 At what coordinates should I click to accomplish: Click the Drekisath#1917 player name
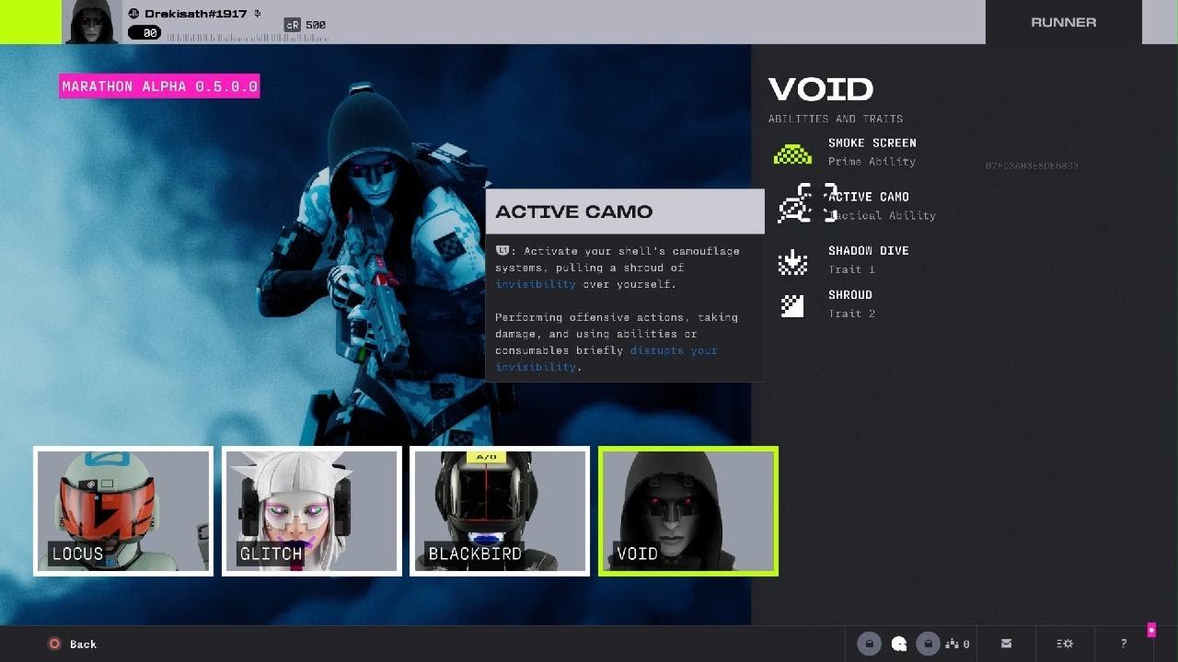click(x=197, y=14)
